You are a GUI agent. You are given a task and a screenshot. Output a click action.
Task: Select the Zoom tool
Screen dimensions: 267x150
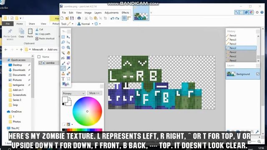click(68, 47)
